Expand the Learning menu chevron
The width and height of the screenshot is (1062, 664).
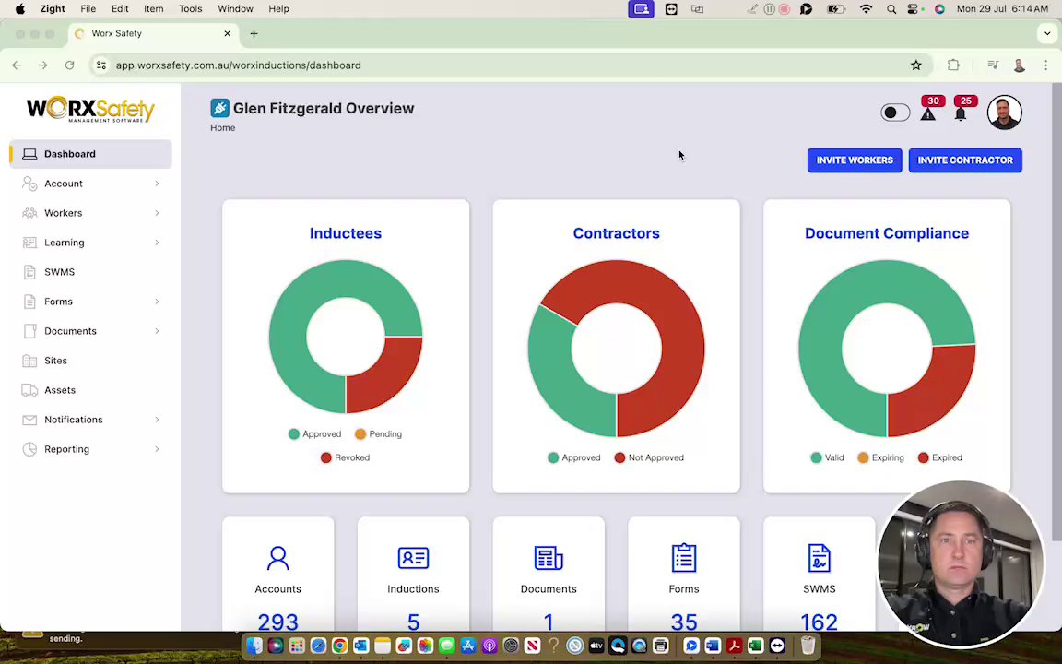click(x=157, y=243)
